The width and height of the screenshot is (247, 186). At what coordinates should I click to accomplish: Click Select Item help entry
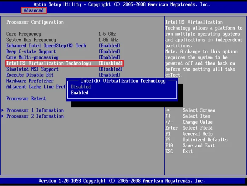click(x=196, y=116)
